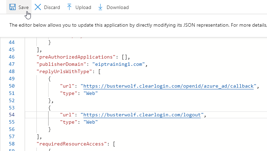Click the Download arrow icon
Viewport: 267px width, 151px height.
point(101,7)
